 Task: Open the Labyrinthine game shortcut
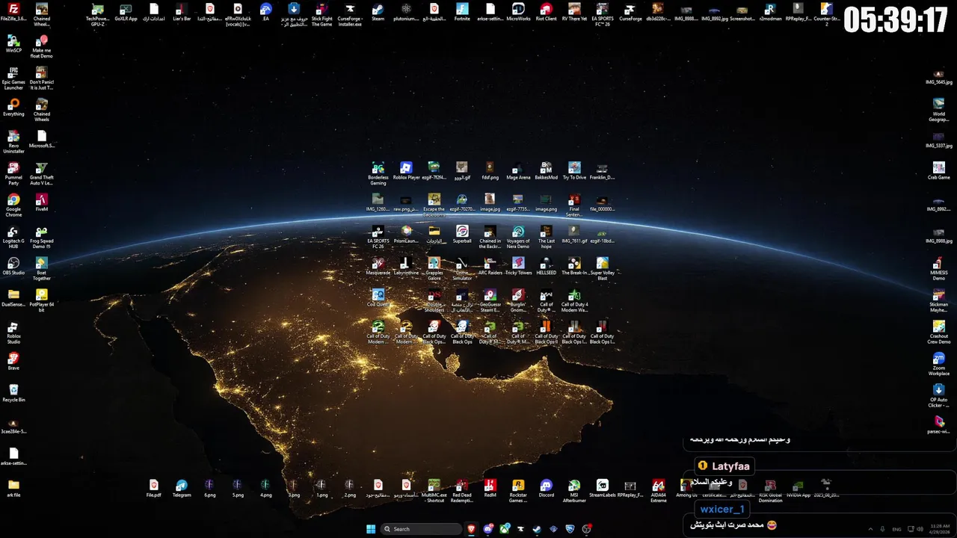[x=406, y=266]
